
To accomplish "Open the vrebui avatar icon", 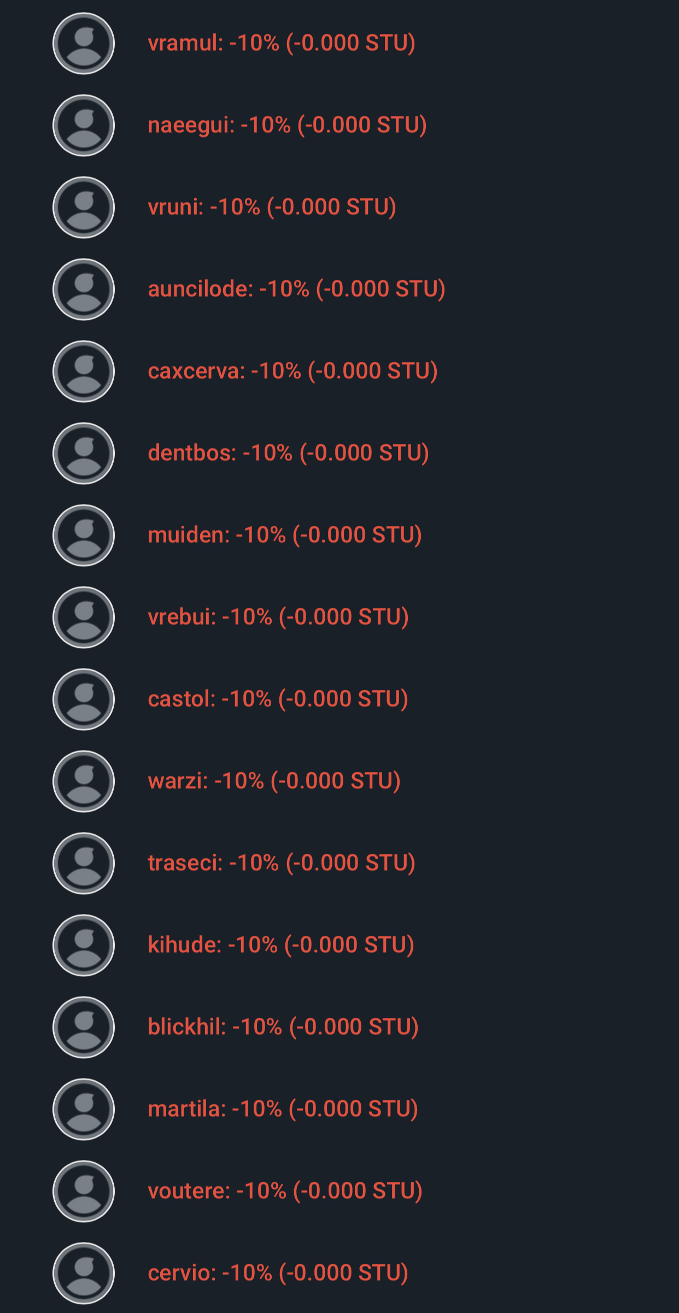I will [84, 617].
